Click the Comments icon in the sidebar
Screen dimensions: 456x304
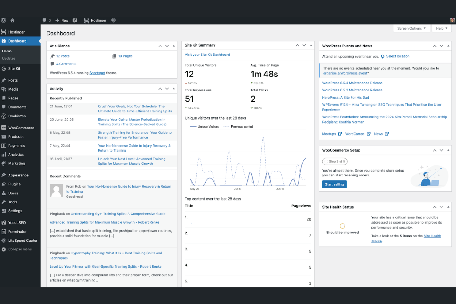point(4,107)
